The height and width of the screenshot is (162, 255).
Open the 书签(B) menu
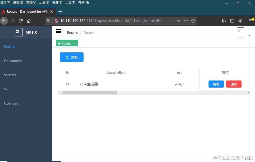pyautogui.click(x=57, y=3)
